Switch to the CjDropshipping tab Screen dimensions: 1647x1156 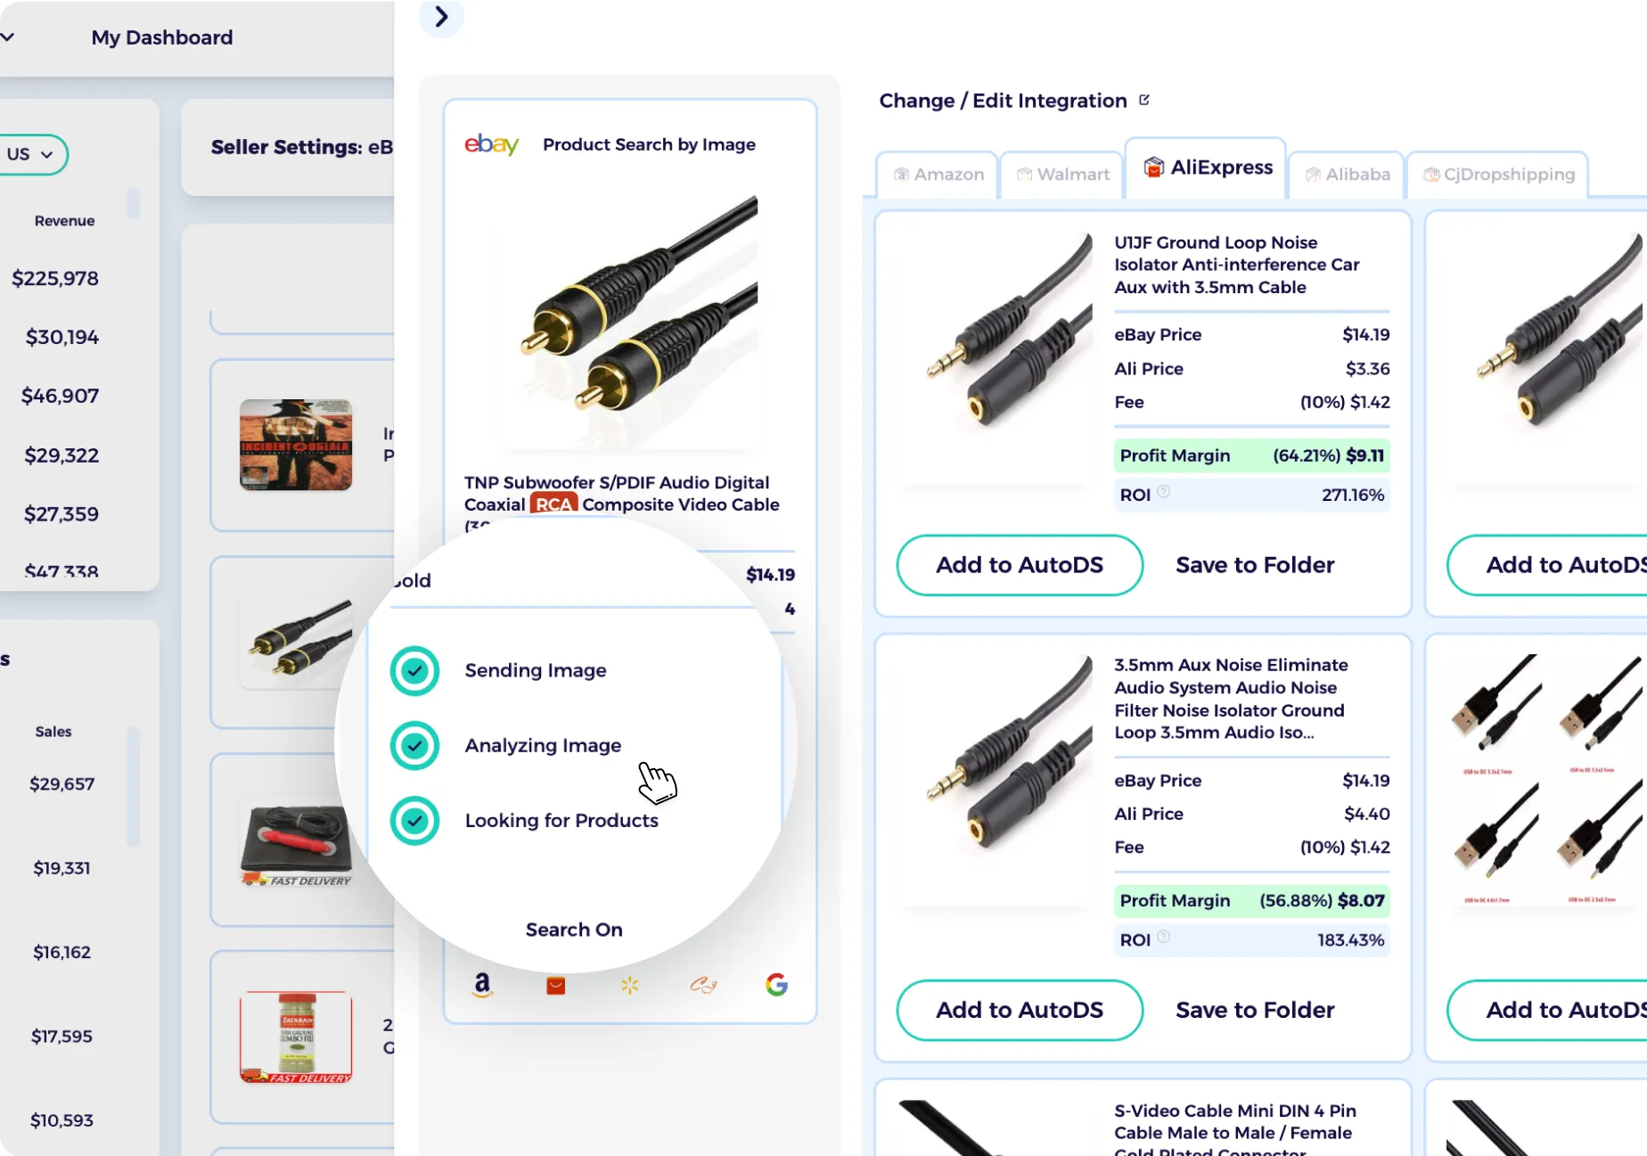pos(1498,174)
